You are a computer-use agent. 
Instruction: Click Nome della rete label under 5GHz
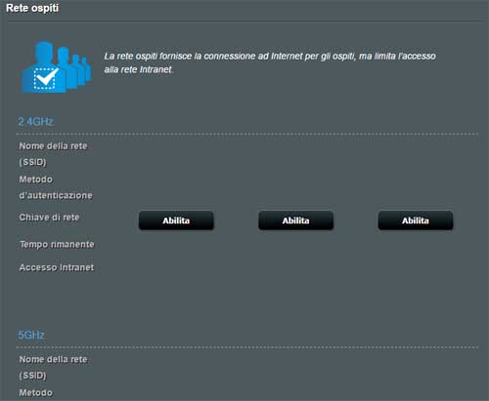click(53, 359)
